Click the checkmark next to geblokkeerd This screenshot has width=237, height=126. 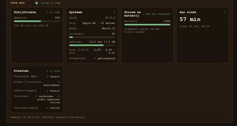pos(95,58)
